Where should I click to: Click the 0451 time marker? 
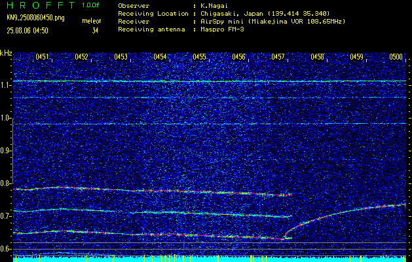(x=42, y=57)
